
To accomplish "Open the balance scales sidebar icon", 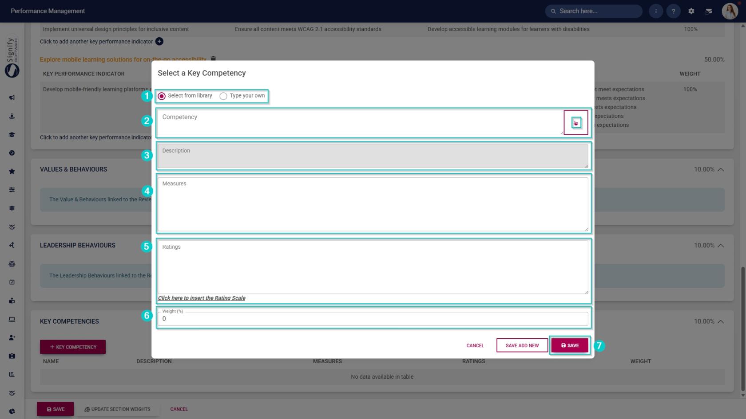I will 12,264.
